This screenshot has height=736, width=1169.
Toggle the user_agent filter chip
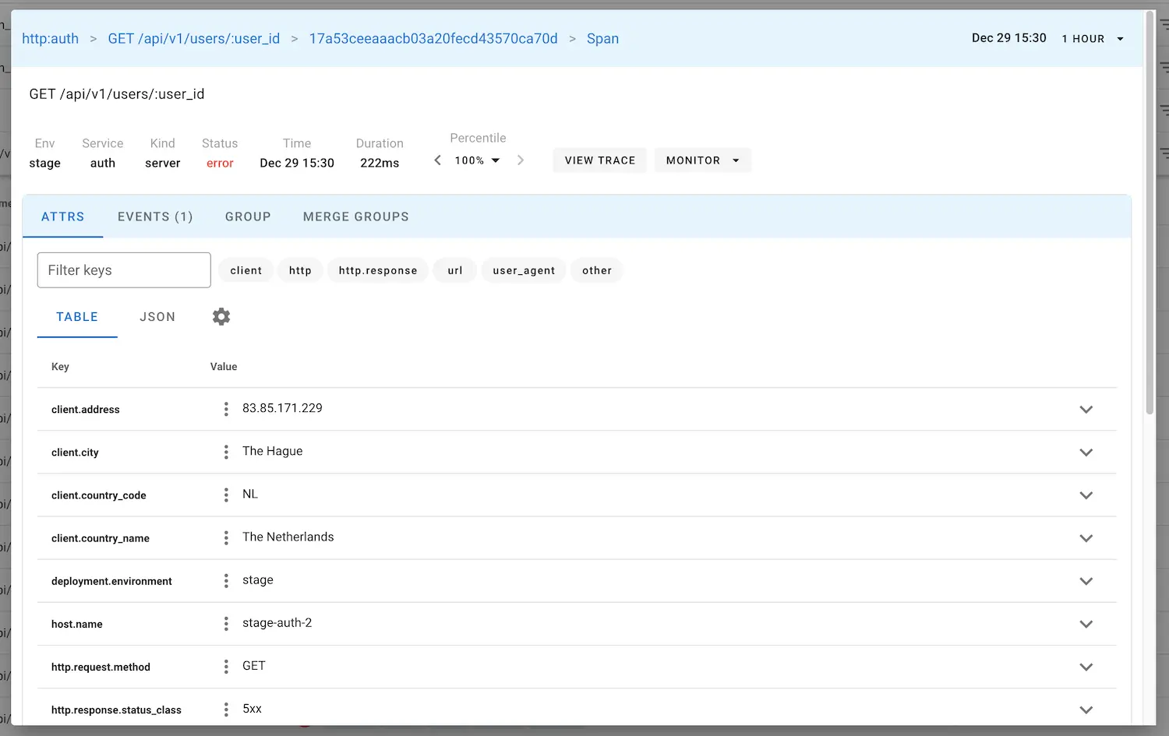524,271
